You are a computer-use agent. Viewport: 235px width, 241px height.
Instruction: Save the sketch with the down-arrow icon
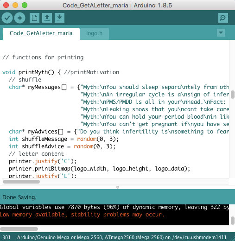[59, 18]
